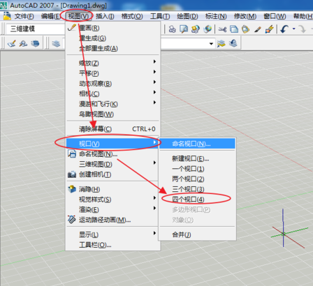Image resolution: width=313 pixels, height=286 pixels.
Task: Select 重画(R) in the View menu
Action: point(113,28)
